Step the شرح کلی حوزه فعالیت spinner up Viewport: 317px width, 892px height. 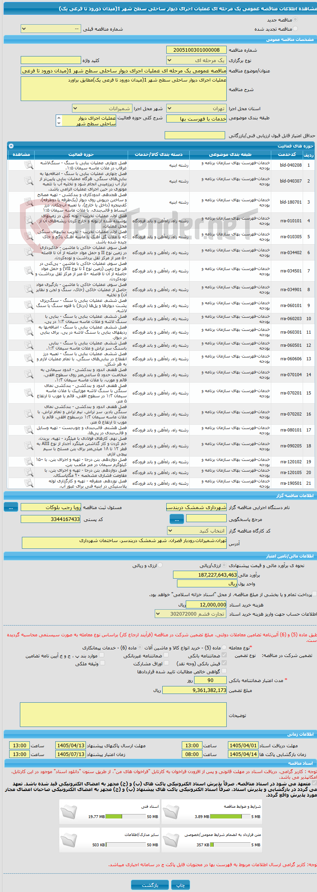[59, 118]
